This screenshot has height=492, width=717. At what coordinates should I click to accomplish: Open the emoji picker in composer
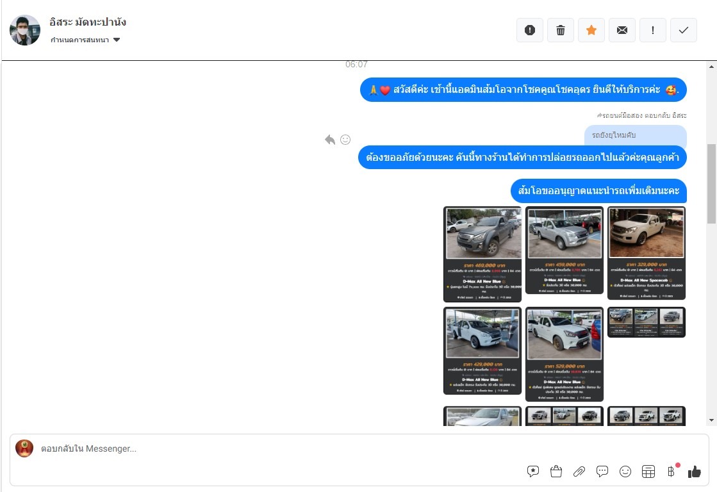pos(625,471)
